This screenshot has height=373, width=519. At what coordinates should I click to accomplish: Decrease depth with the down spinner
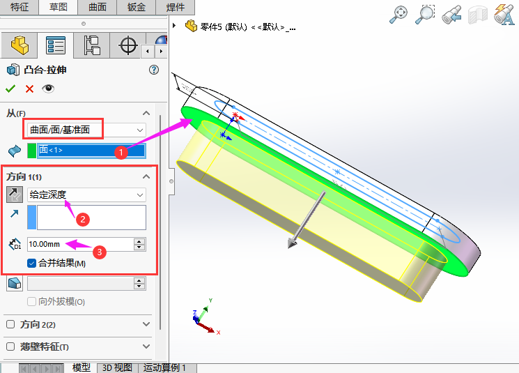[139, 247]
